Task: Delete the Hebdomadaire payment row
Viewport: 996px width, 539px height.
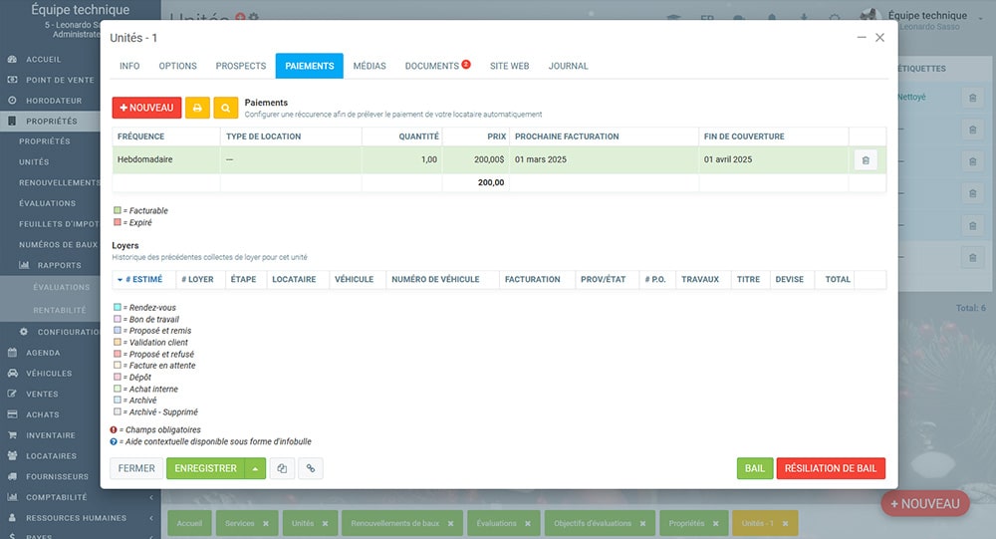Action: 865,159
